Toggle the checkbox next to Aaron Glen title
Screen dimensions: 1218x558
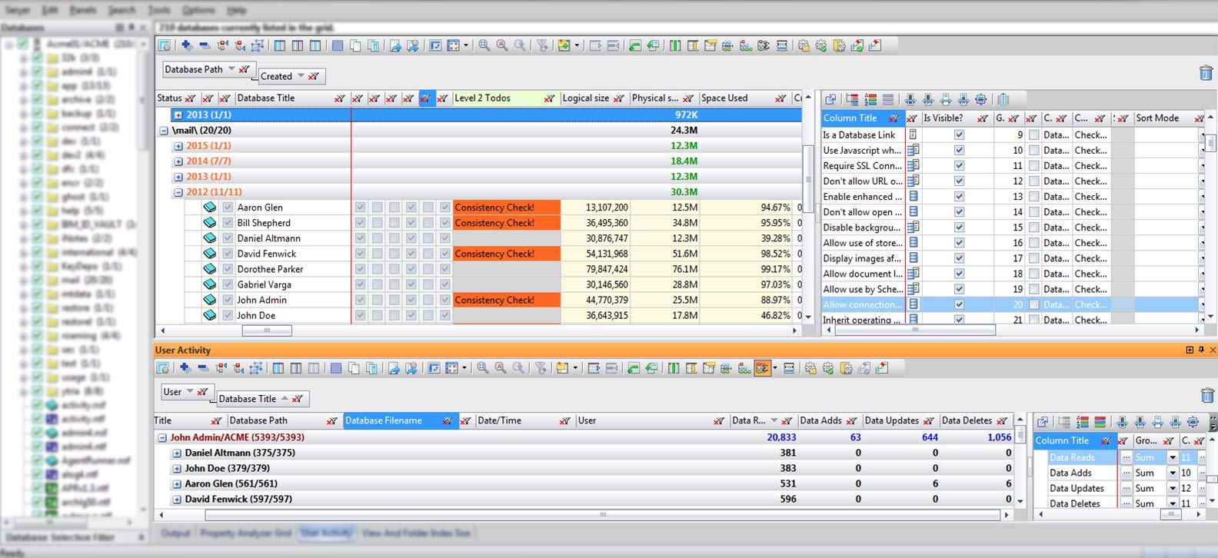(228, 208)
